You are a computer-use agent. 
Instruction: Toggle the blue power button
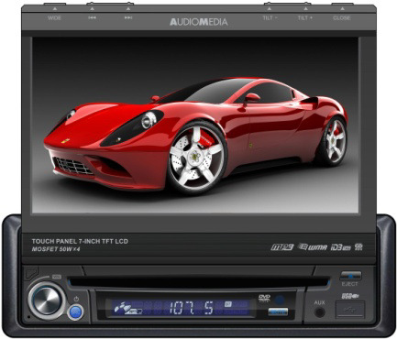click(x=75, y=312)
